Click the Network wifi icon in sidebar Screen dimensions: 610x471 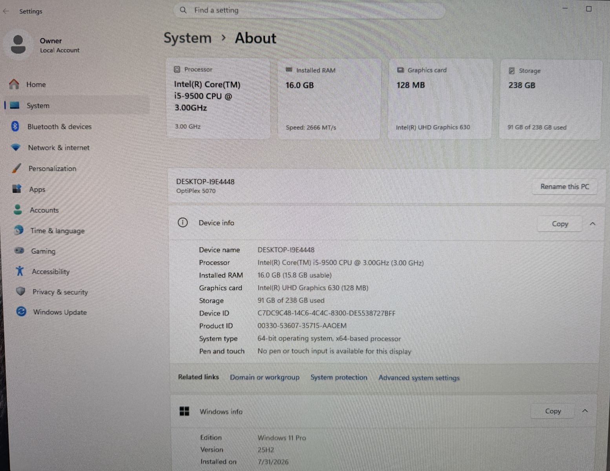[16, 147]
